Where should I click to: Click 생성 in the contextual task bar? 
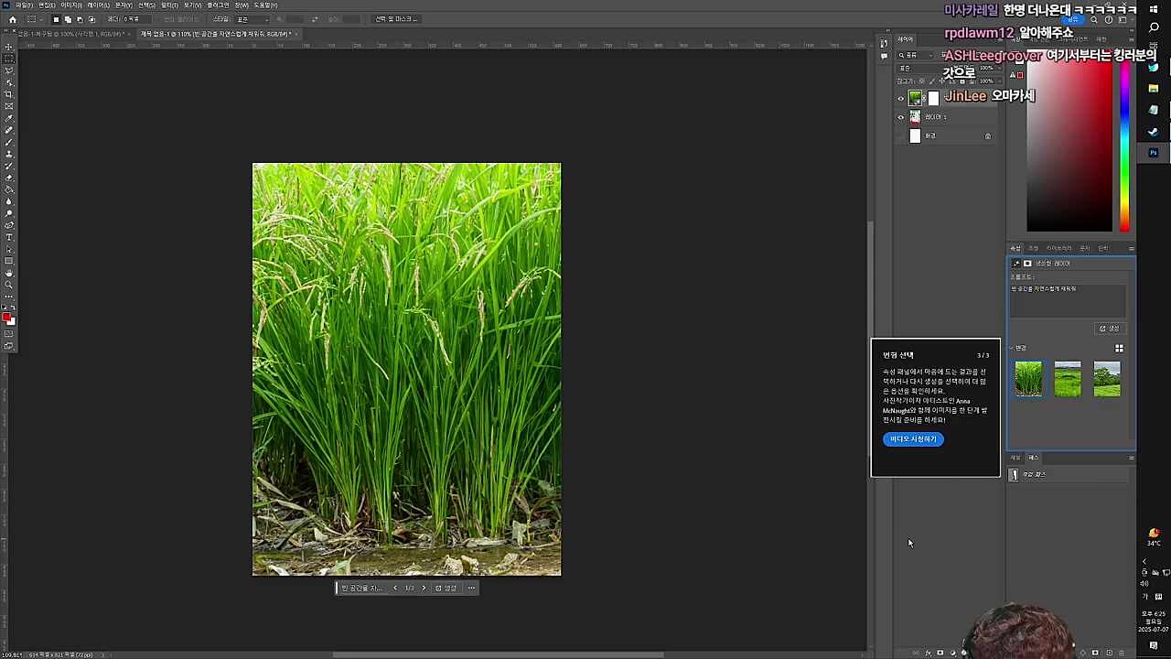[446, 588]
